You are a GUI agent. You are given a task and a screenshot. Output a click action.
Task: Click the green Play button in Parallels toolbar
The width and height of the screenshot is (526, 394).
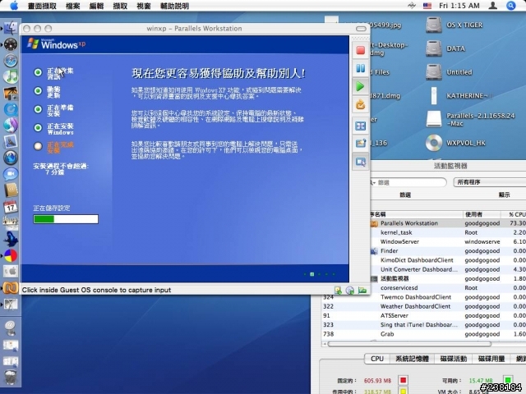click(x=360, y=86)
